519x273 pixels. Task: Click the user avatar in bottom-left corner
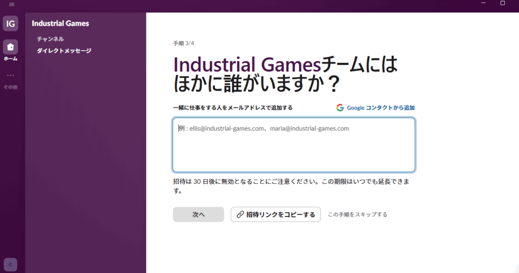11,264
